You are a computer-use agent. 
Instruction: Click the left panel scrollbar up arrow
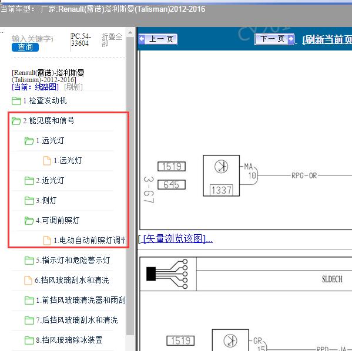130,32
